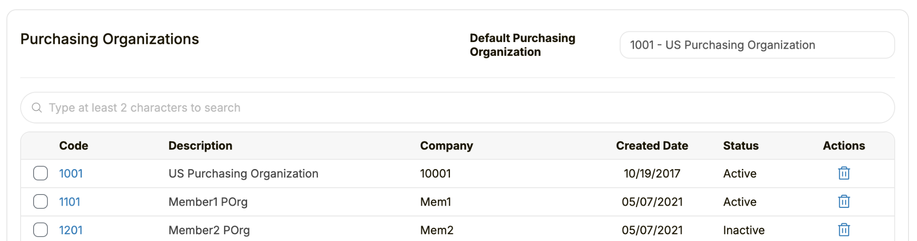Viewport: 917px width, 241px height.
Task: Click the search magnifier icon
Action: click(x=37, y=108)
